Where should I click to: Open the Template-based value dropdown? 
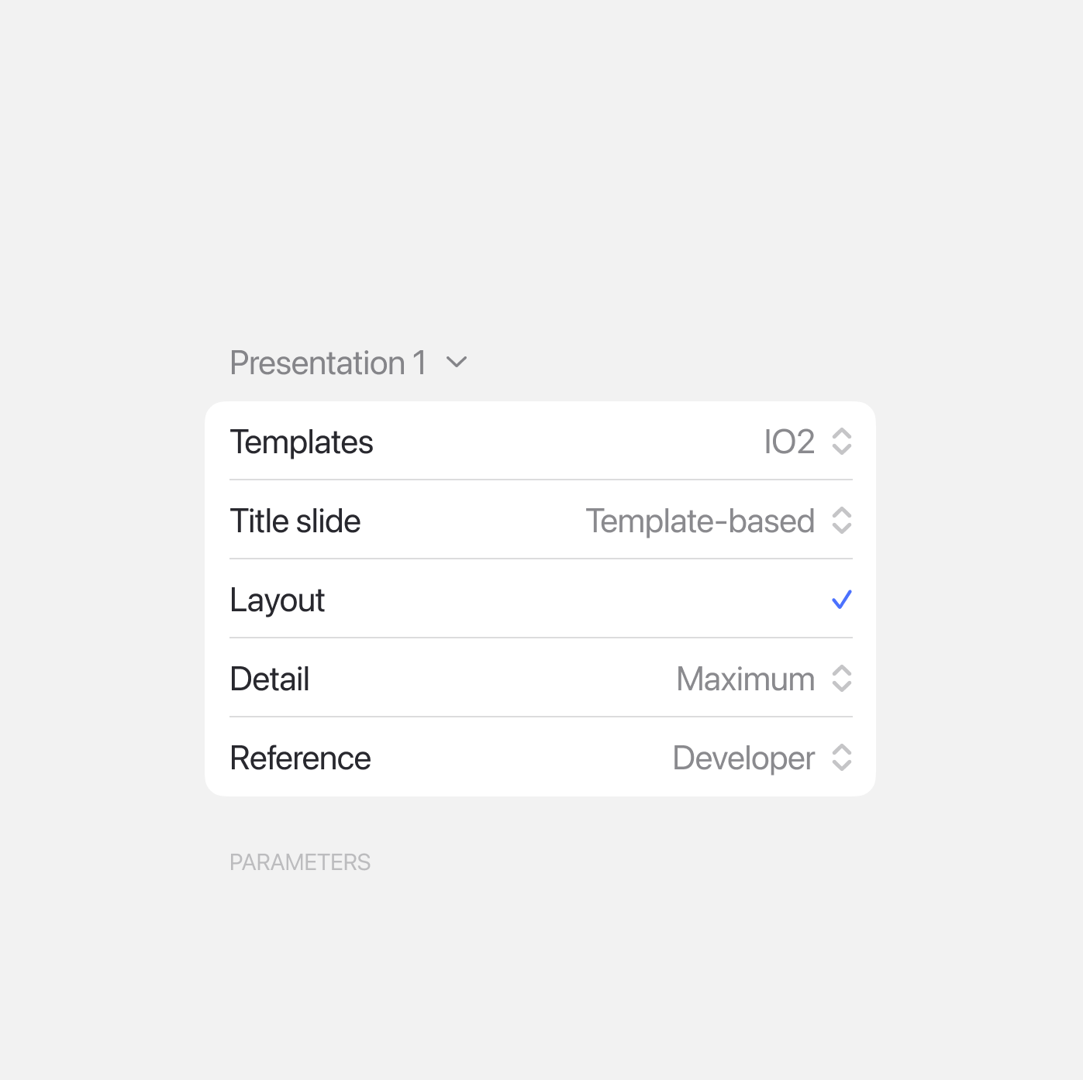(x=699, y=521)
